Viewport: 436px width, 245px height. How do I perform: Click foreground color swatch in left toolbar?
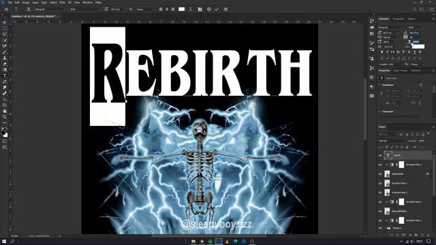(3, 133)
